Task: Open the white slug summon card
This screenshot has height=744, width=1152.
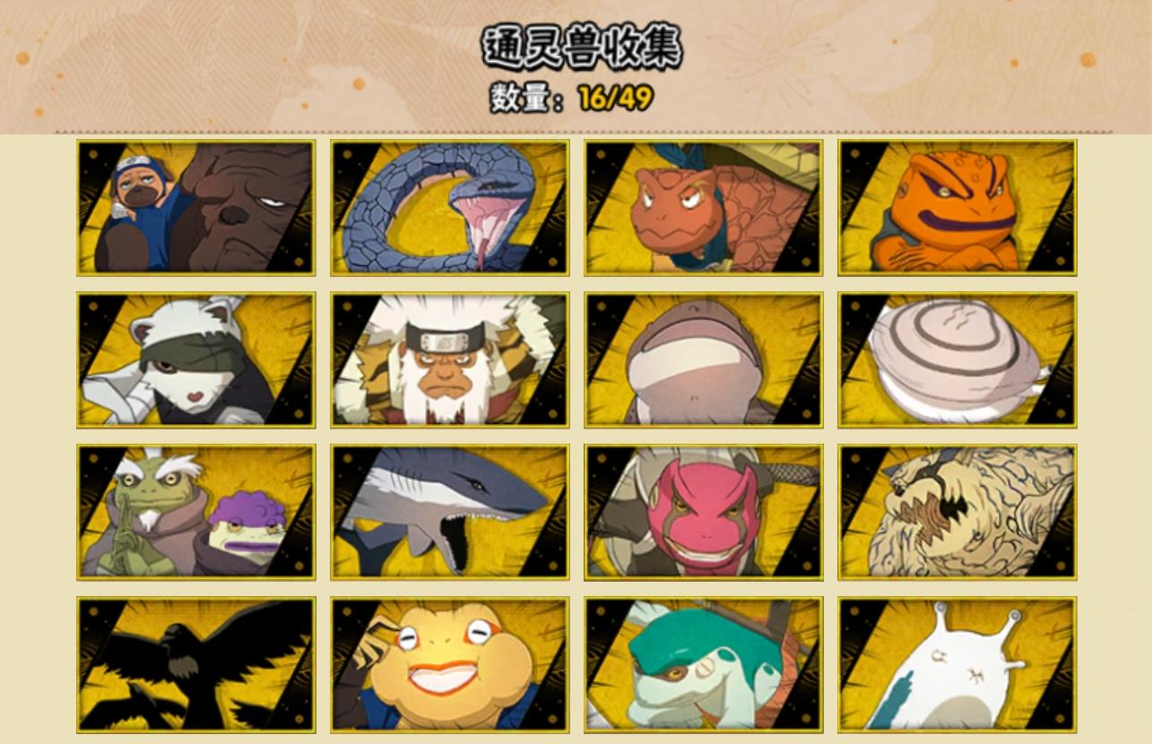Action: (x=957, y=664)
